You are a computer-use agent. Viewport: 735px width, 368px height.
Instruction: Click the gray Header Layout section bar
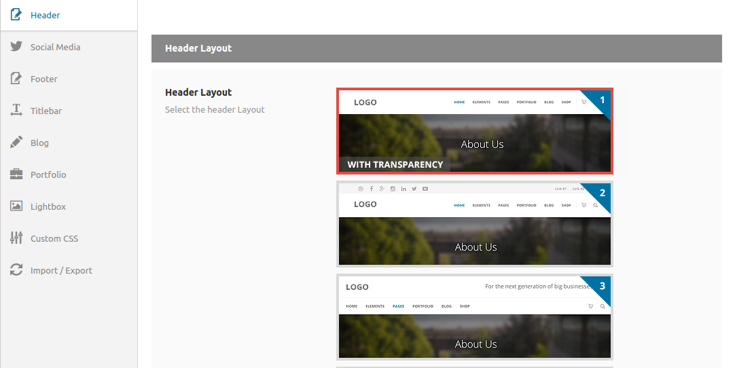pos(436,48)
